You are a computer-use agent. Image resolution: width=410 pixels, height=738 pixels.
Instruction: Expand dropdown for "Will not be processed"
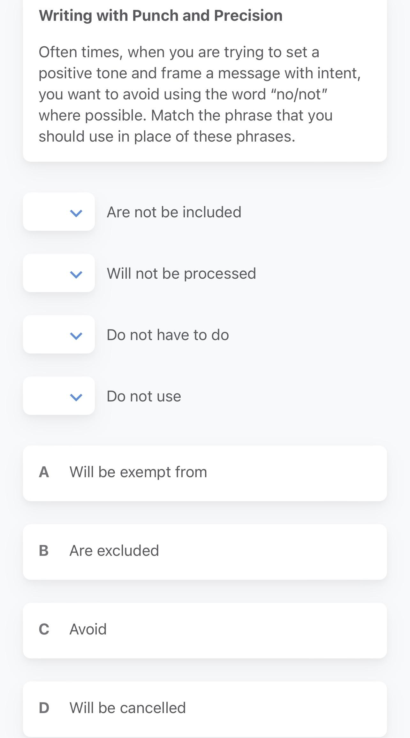(59, 273)
